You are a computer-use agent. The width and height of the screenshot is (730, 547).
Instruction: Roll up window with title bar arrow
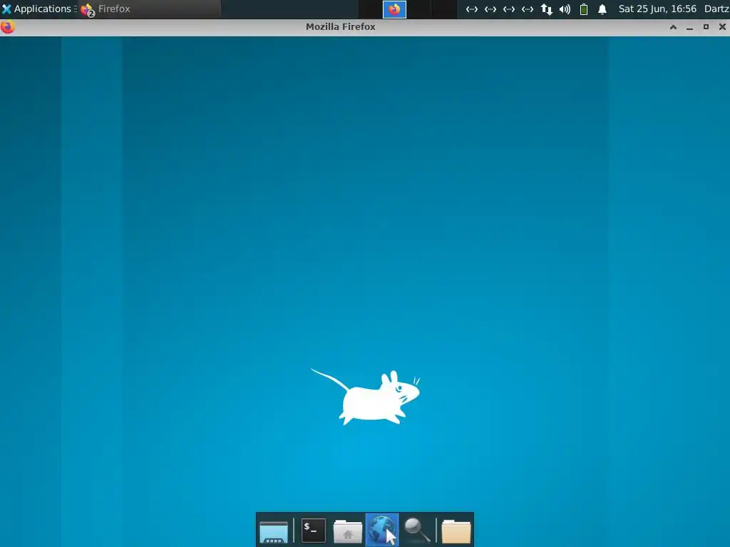coord(673,27)
